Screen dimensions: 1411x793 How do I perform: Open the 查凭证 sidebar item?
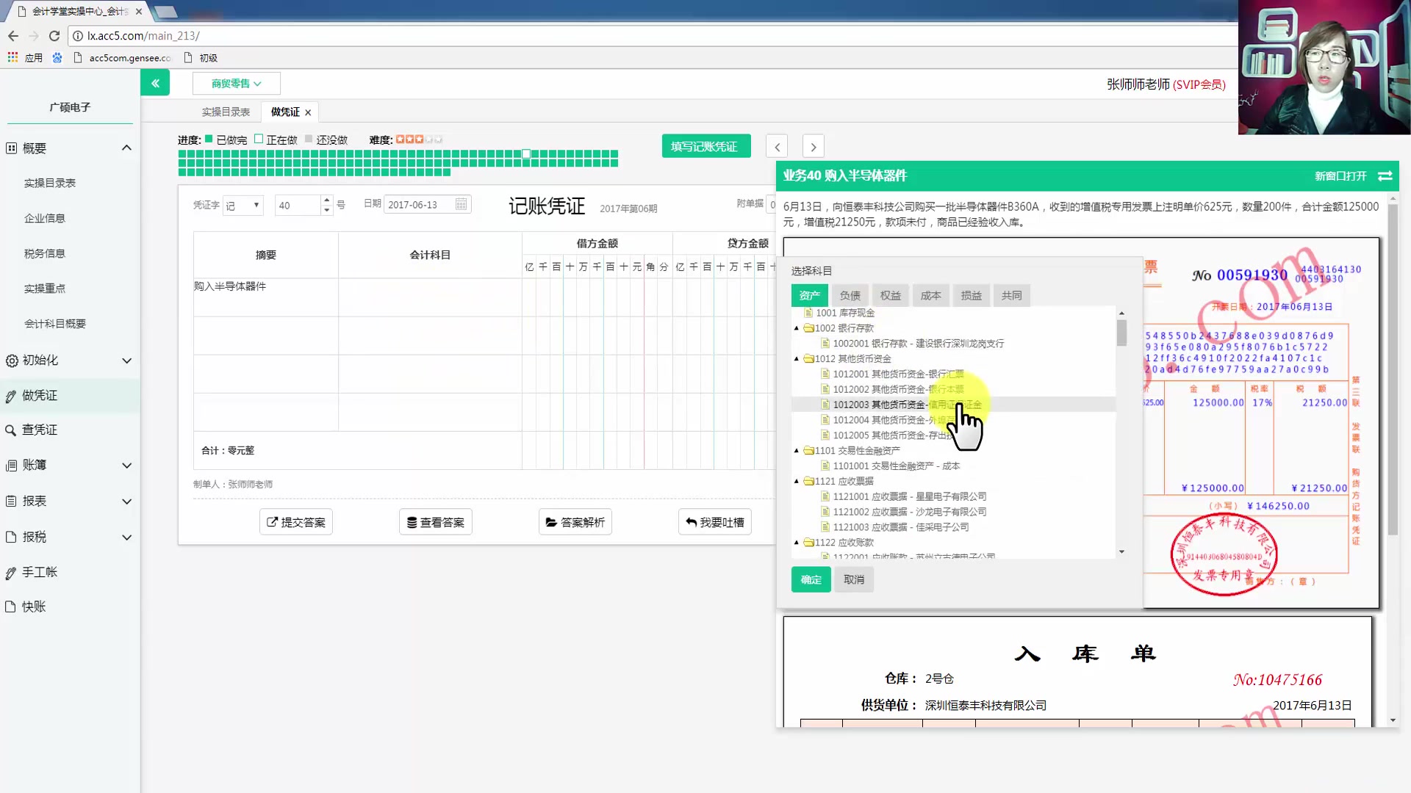coord(40,430)
